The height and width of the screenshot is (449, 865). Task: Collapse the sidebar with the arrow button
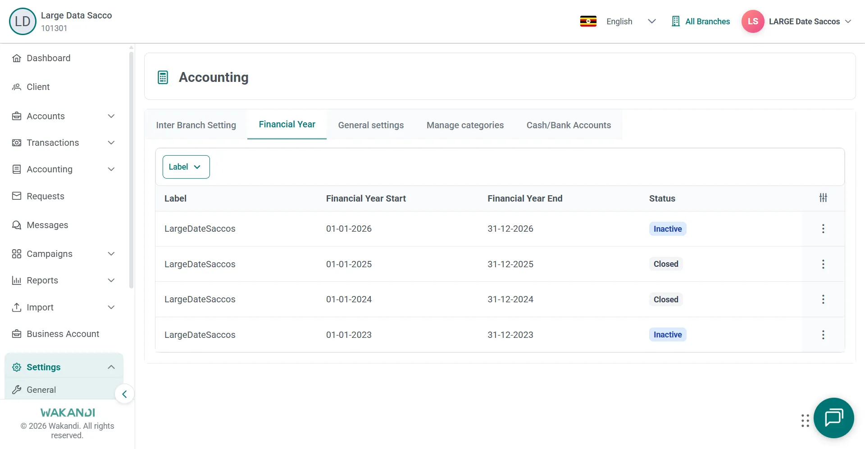124,394
